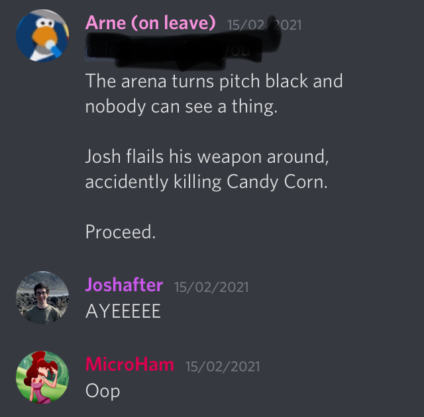This screenshot has width=424, height=417.
Task: Click the 'AYEEEEE' message
Action: coord(123,311)
